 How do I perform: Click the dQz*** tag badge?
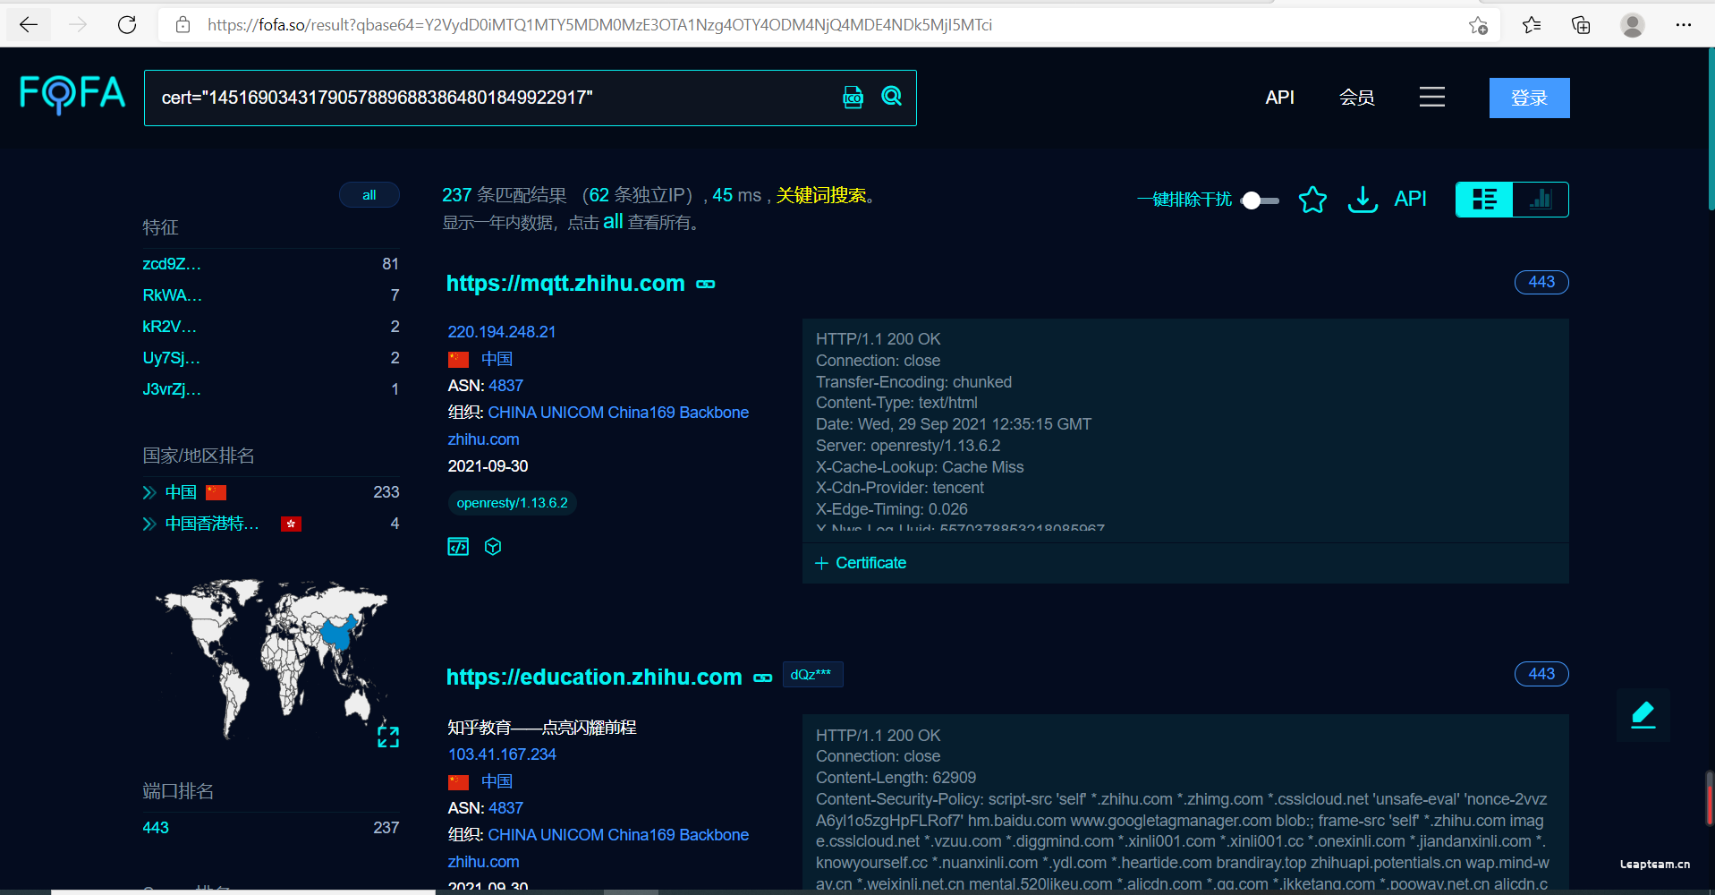click(x=812, y=675)
